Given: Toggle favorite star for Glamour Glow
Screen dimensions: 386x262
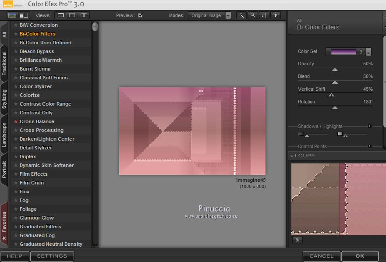Looking at the screenshot, I should tap(16, 218).
